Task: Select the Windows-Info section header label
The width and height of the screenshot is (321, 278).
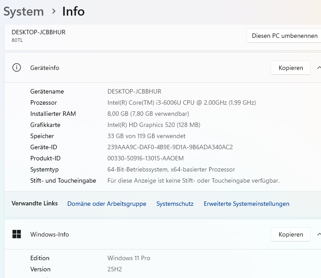Action: pos(49,234)
